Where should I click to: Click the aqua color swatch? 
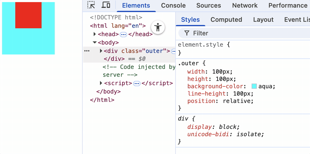tap(254, 86)
